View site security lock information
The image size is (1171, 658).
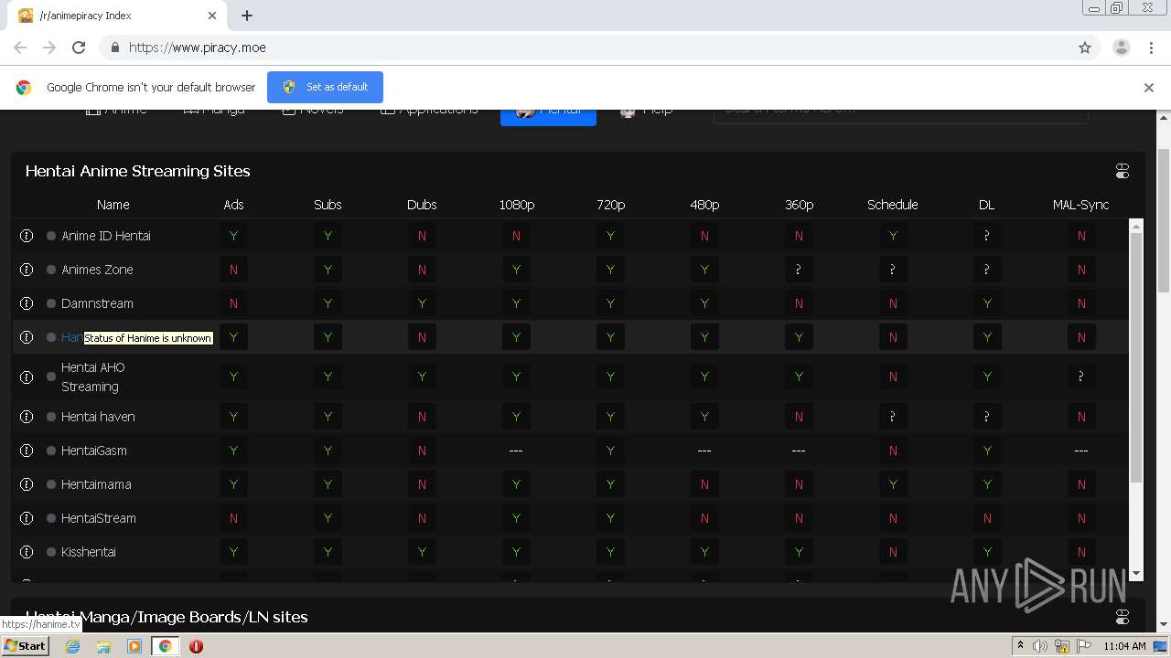pyautogui.click(x=114, y=48)
